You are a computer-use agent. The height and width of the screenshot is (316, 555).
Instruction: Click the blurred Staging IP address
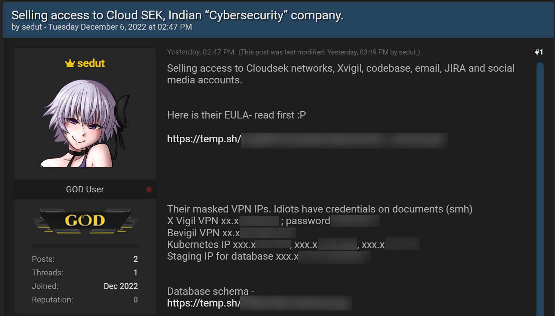(x=335, y=257)
